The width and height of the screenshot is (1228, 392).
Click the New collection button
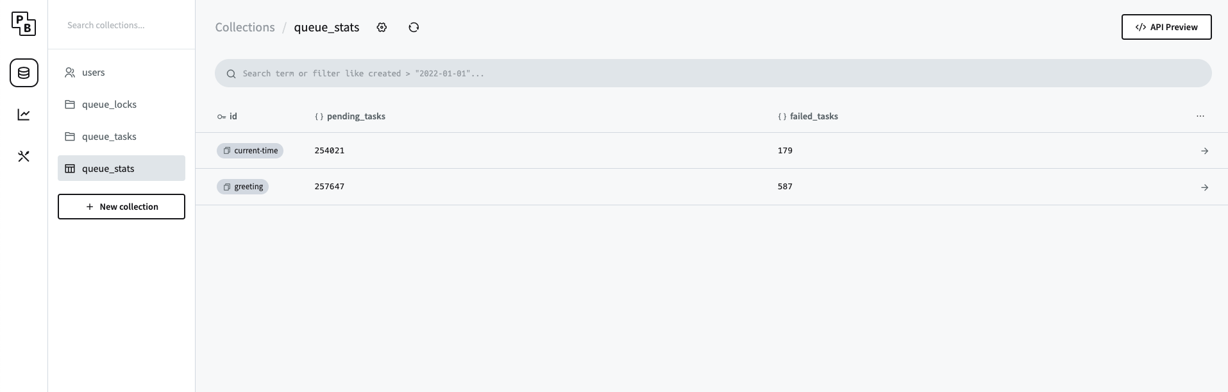(x=121, y=207)
